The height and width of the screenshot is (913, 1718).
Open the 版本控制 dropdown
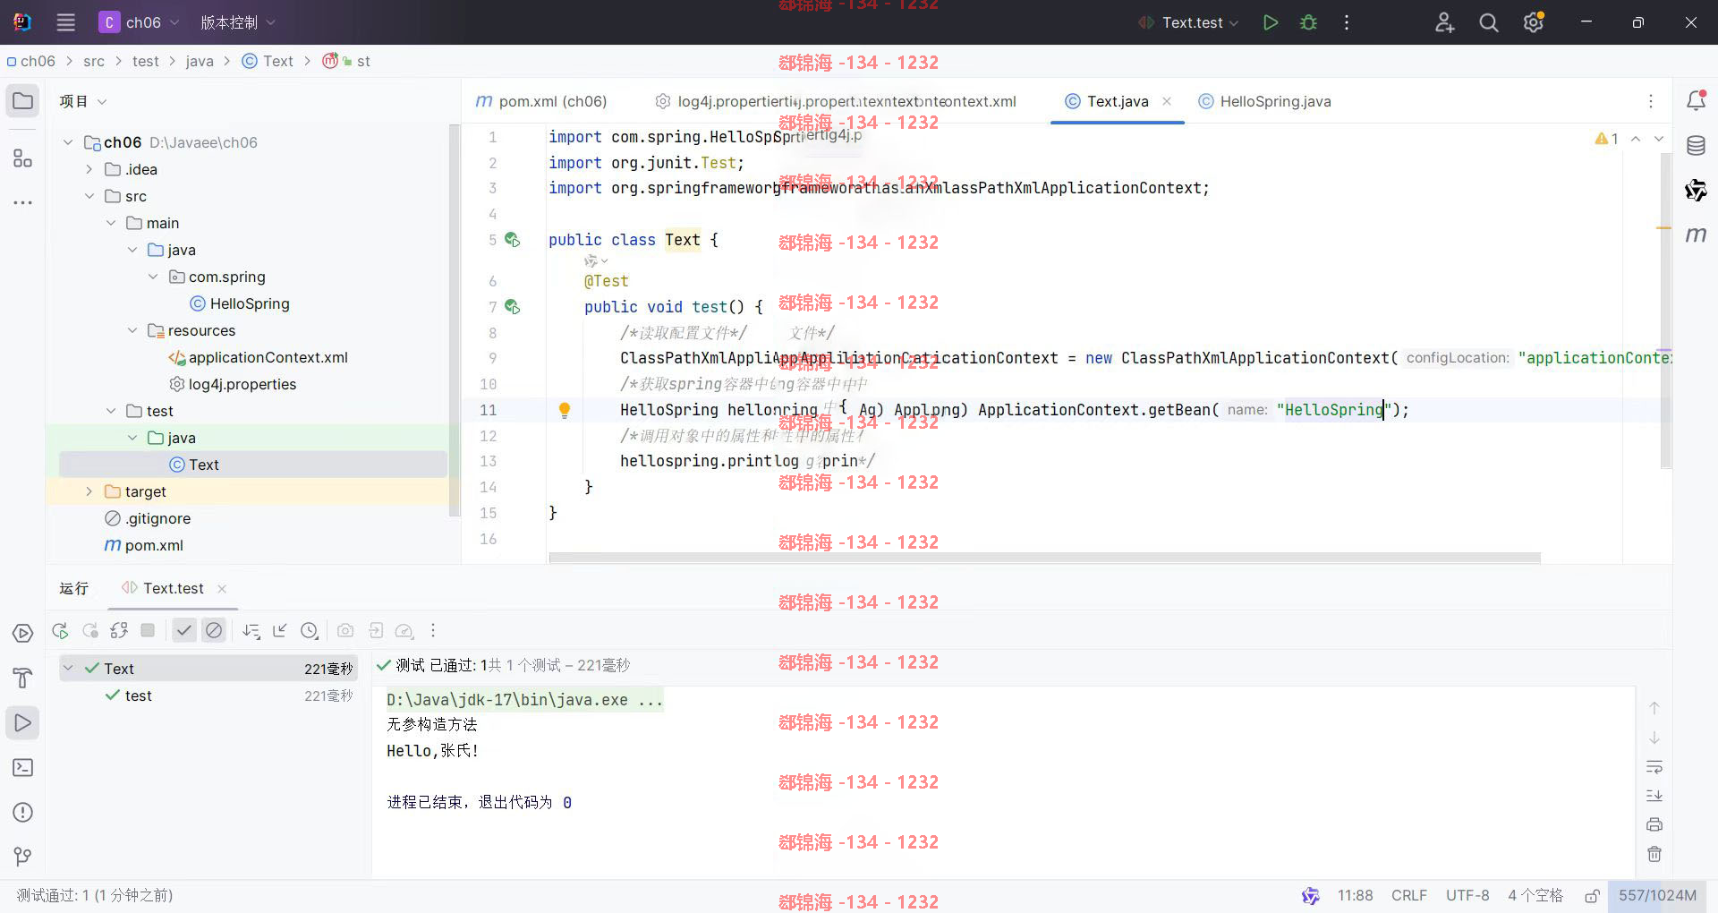click(x=237, y=22)
